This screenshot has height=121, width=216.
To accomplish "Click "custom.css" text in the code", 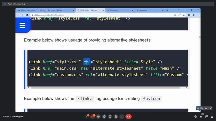I will 69,75.
